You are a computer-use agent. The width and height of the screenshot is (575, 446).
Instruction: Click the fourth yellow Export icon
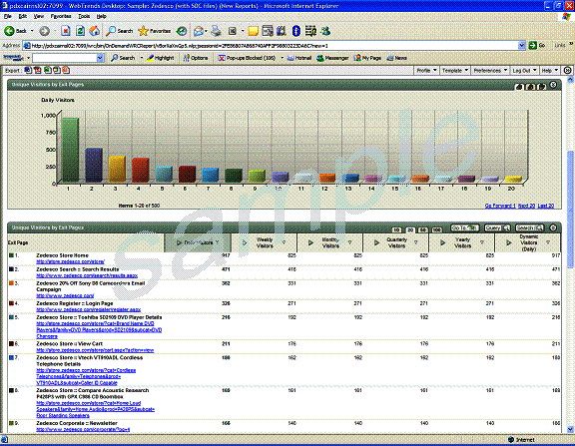tap(57, 70)
